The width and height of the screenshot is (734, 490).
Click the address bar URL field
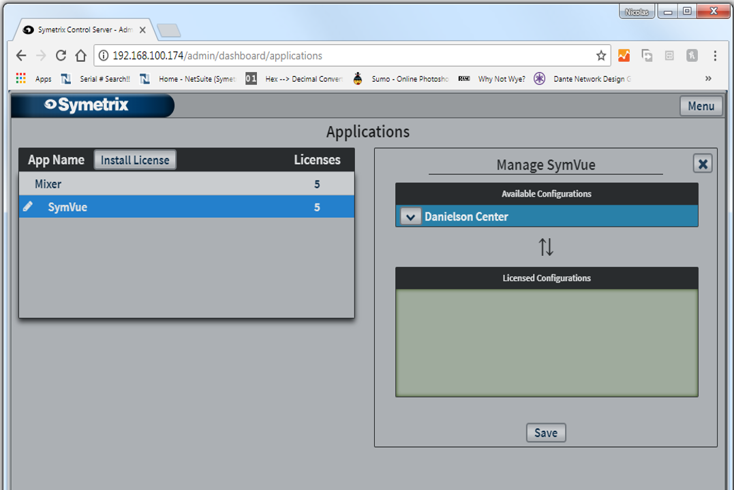[351, 56]
